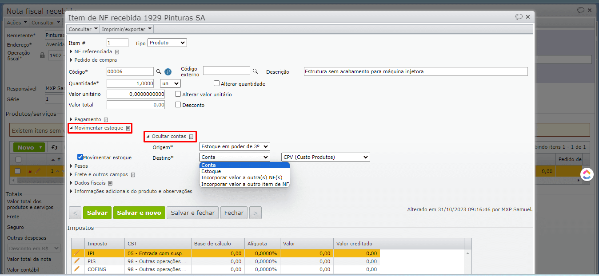Expand the NF referenciada section
The image size is (599, 276).
pos(91,51)
